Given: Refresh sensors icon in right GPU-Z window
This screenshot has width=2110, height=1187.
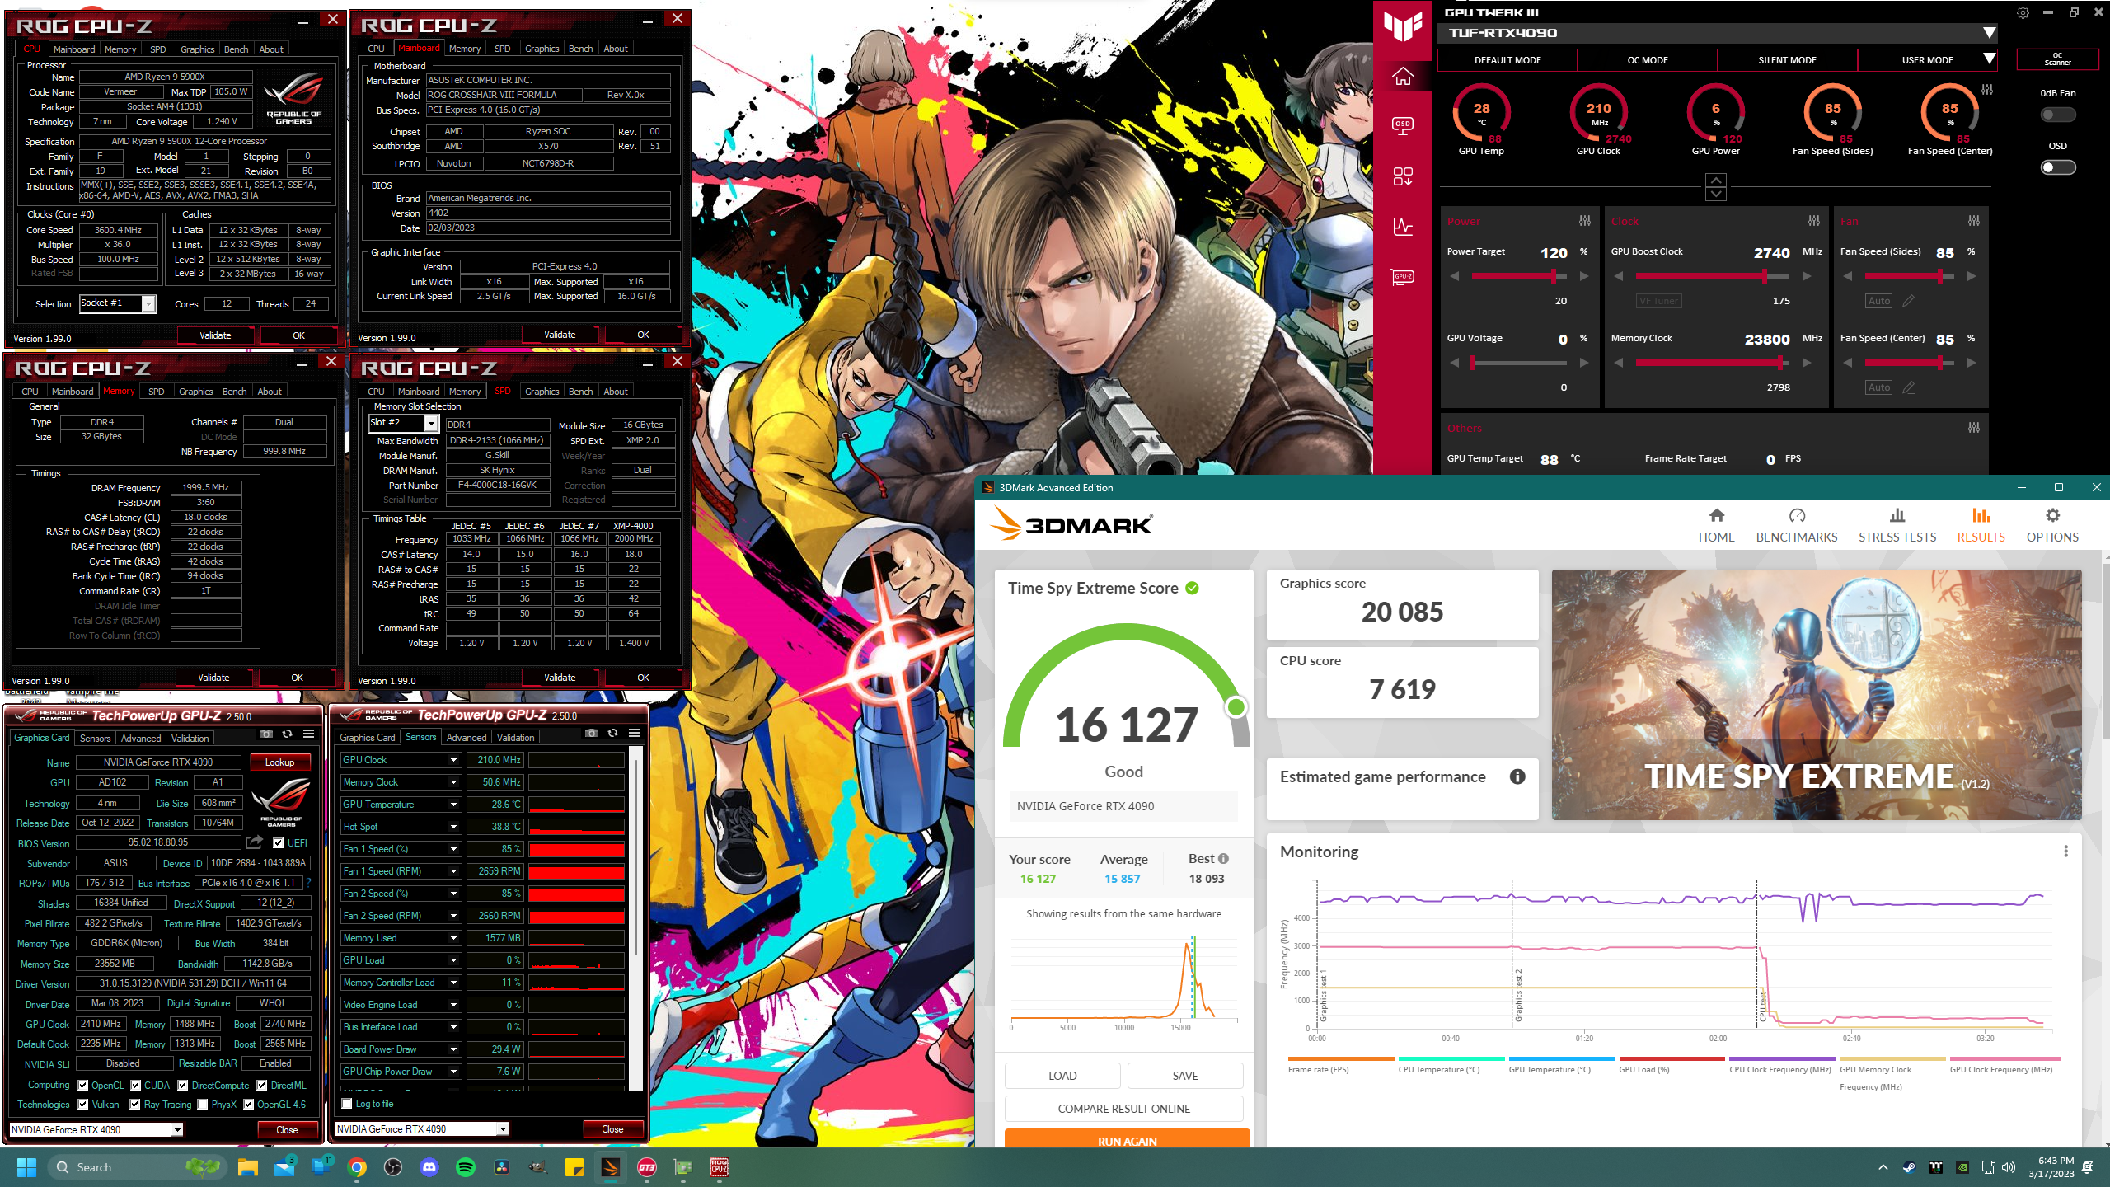Looking at the screenshot, I should 612,733.
